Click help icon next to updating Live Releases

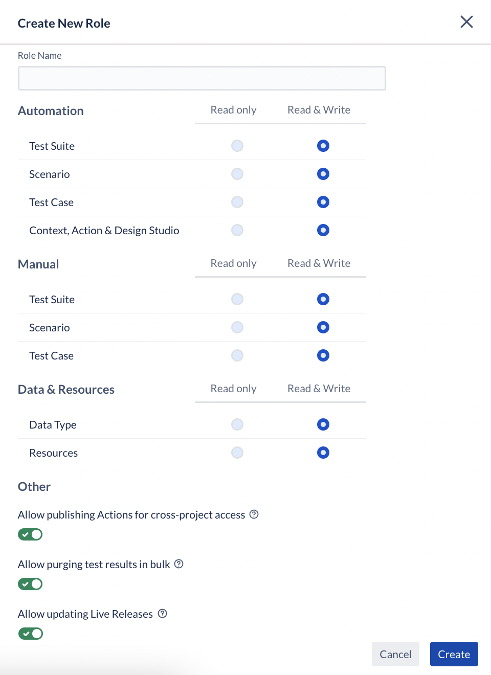tap(162, 614)
